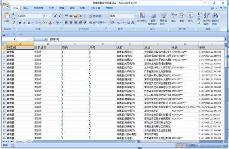This screenshot has height=149, width=229.
Task: Click the Merge and Center button
Action: 98,23
